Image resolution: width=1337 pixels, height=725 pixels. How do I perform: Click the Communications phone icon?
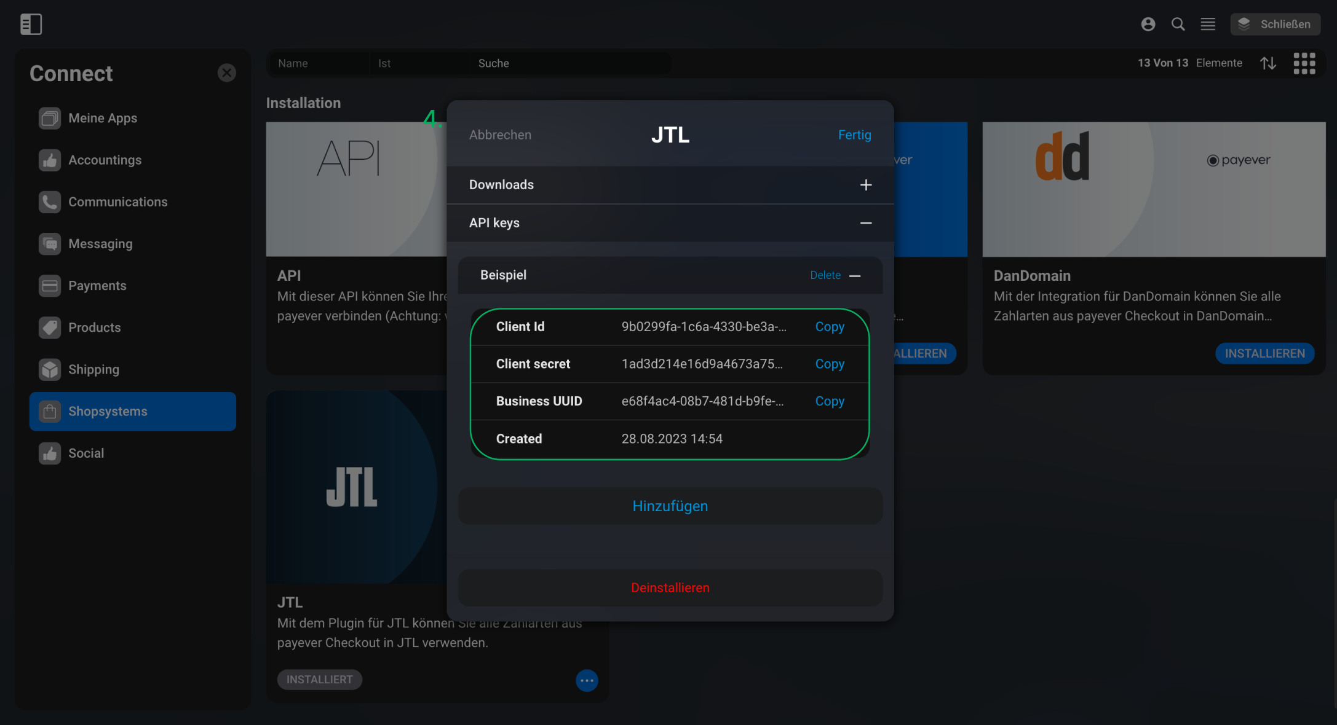point(50,202)
